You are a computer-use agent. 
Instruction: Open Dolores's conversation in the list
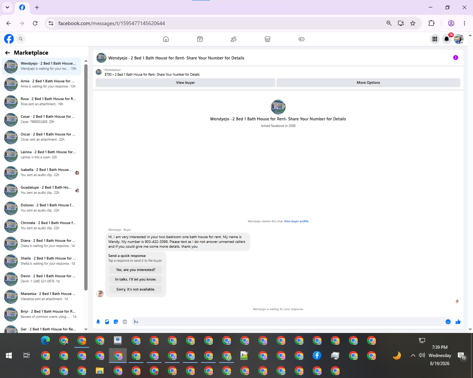(x=41, y=208)
